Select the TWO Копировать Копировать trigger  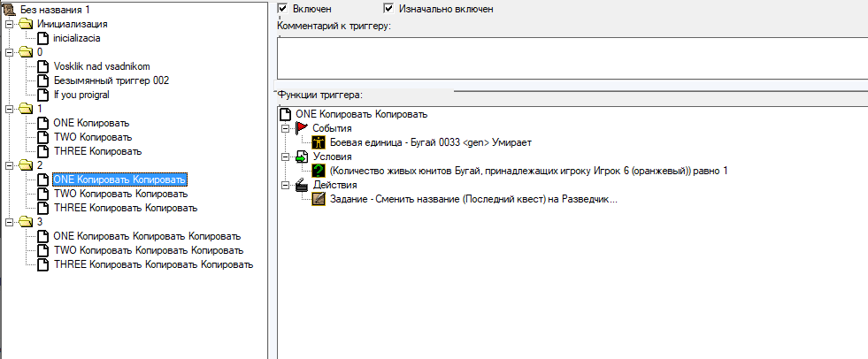120,195
